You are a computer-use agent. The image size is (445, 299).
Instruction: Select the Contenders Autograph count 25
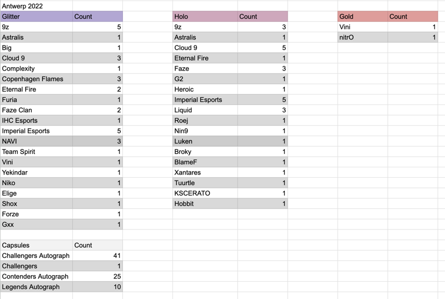(x=97, y=276)
